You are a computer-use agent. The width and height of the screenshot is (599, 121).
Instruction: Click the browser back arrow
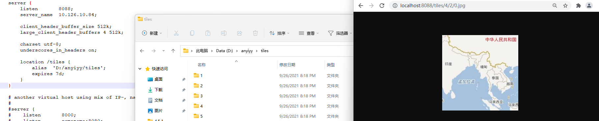tap(361, 6)
